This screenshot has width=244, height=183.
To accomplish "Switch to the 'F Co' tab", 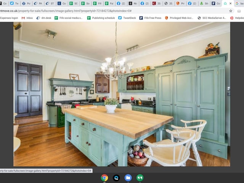I will pyautogui.click(x=216, y=3).
